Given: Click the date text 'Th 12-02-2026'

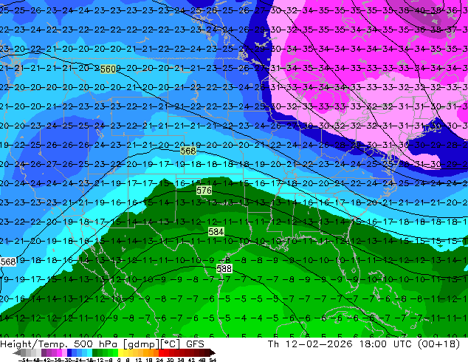Looking at the screenshot, I should click(x=310, y=344).
